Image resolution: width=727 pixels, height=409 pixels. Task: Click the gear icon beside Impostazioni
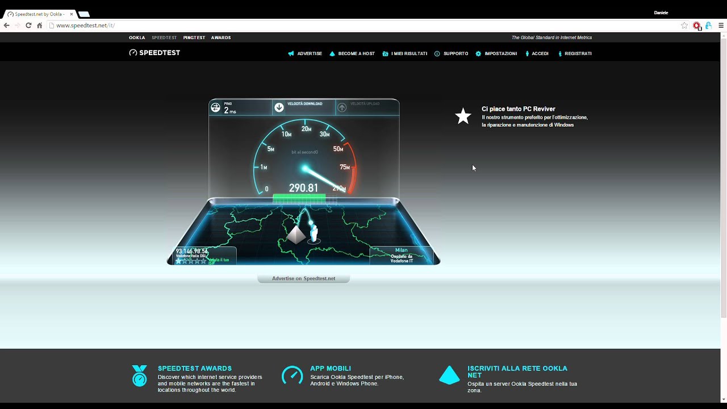tap(478, 53)
